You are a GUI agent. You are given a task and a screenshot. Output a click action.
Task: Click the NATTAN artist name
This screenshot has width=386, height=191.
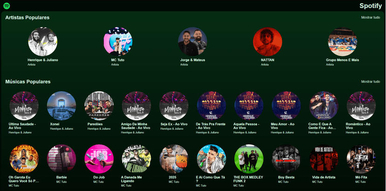pos(268,60)
